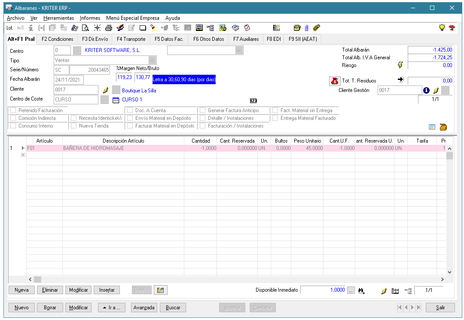Click the grid horizontal scrollbar thumb
The width and height of the screenshot is (464, 320).
(x=37, y=280)
